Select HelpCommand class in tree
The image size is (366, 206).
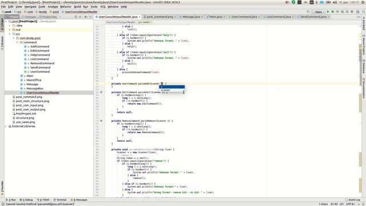tap(40, 55)
